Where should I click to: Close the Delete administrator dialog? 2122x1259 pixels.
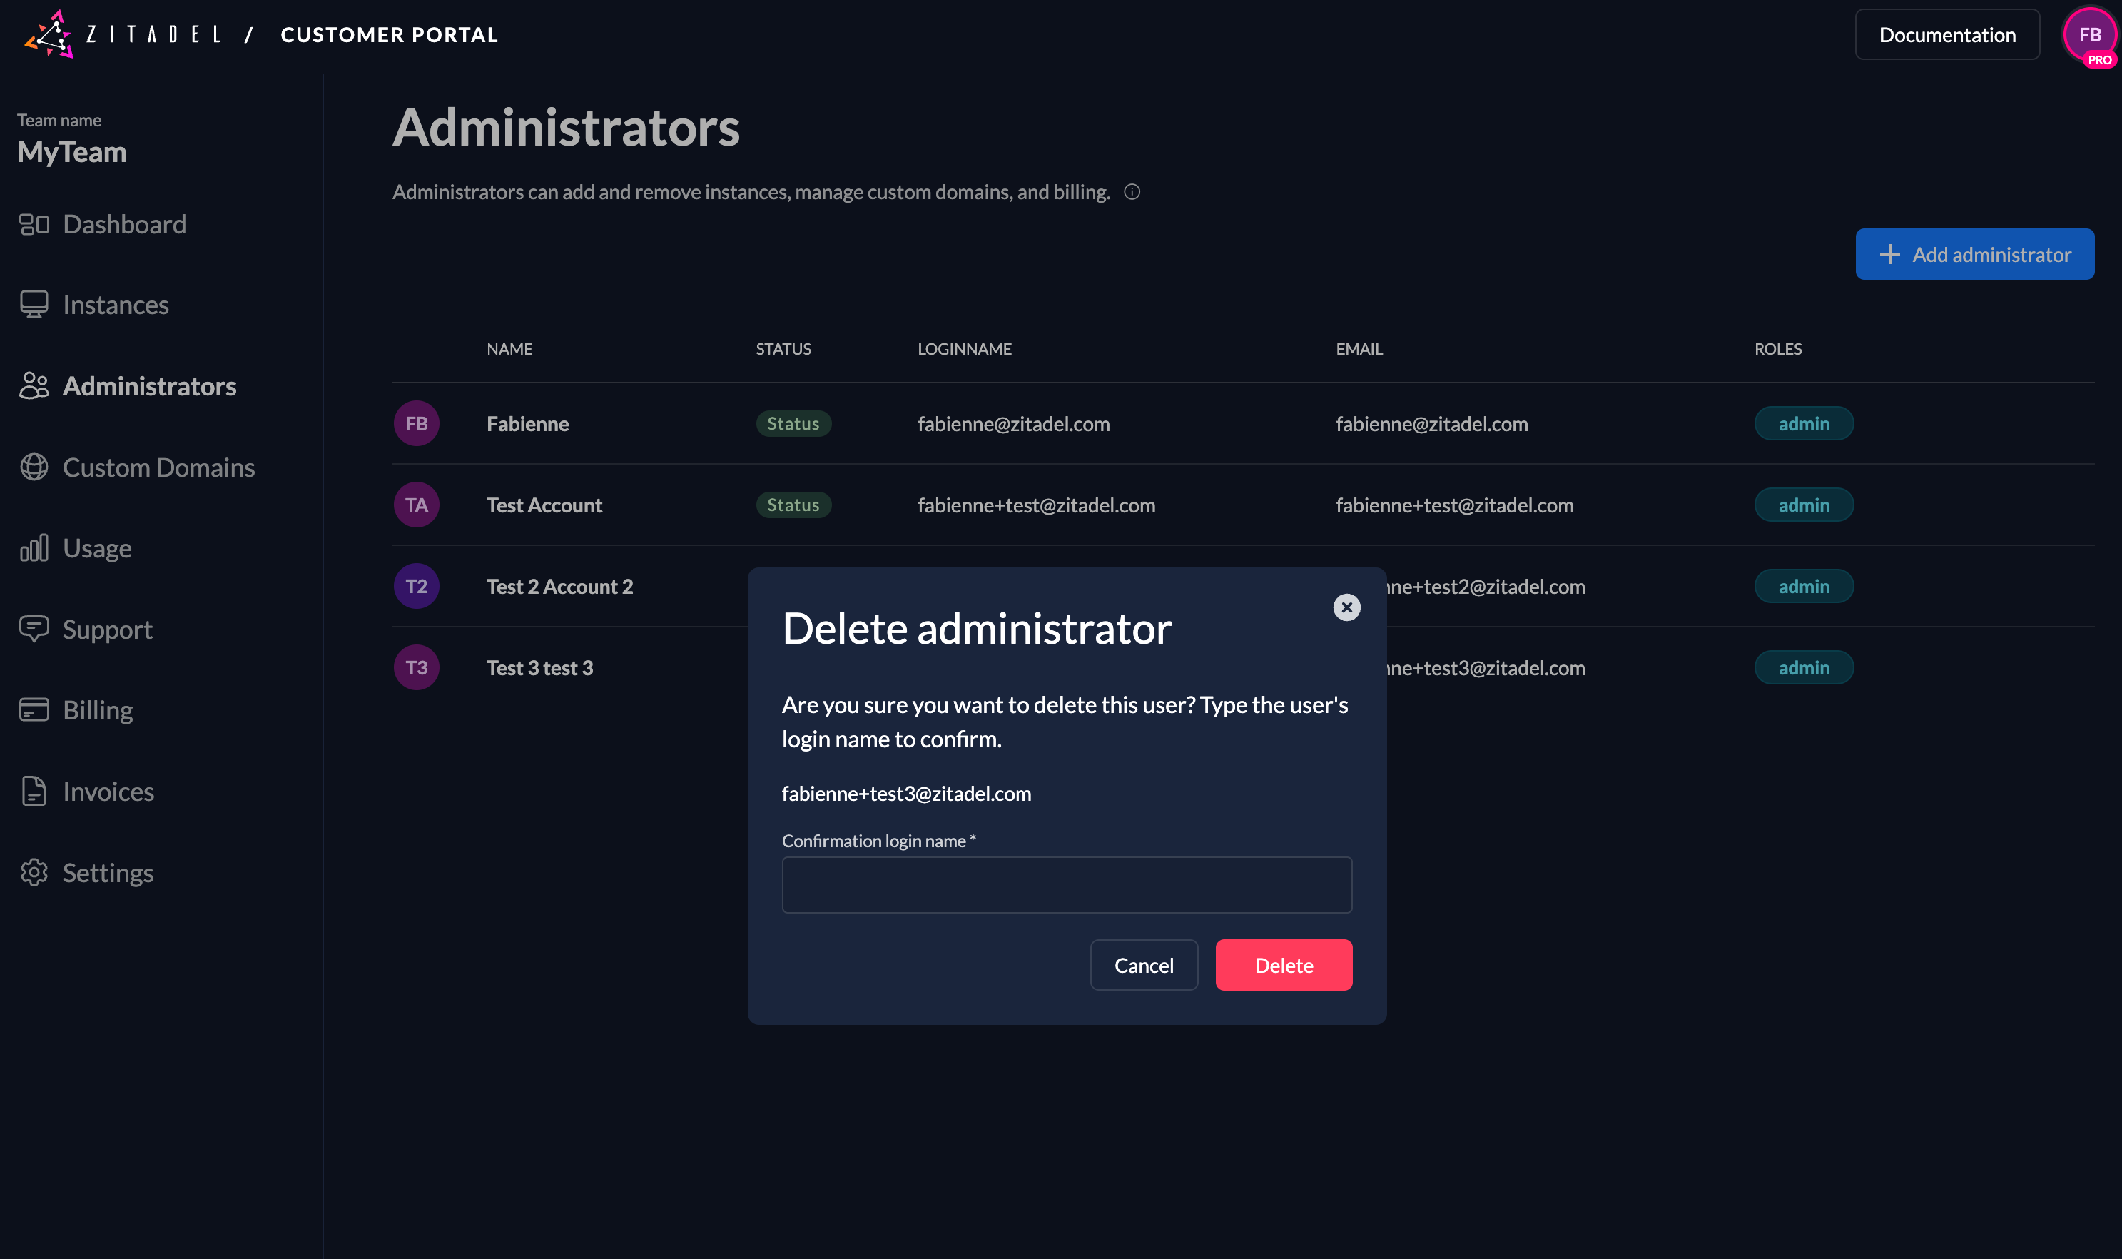1346,607
